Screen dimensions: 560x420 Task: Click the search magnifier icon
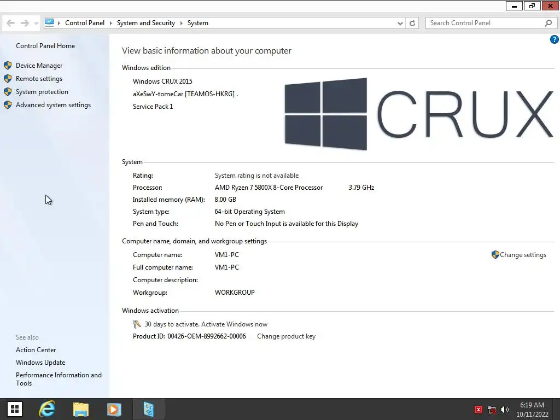(548, 23)
